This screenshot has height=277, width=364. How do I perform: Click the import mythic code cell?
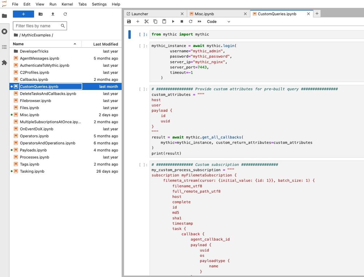[x=257, y=34]
